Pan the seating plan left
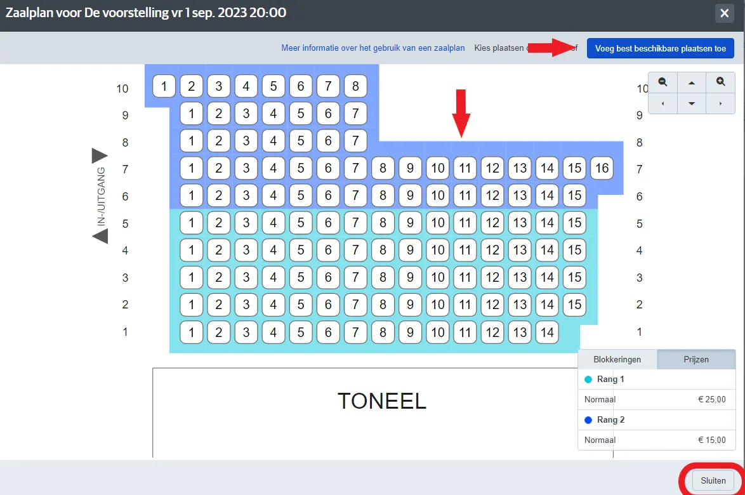 coord(663,103)
